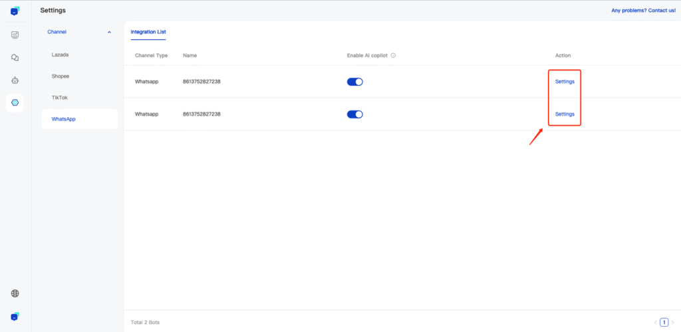681x332 pixels.
Task: Click the 'Action' column header
Action: click(563, 56)
